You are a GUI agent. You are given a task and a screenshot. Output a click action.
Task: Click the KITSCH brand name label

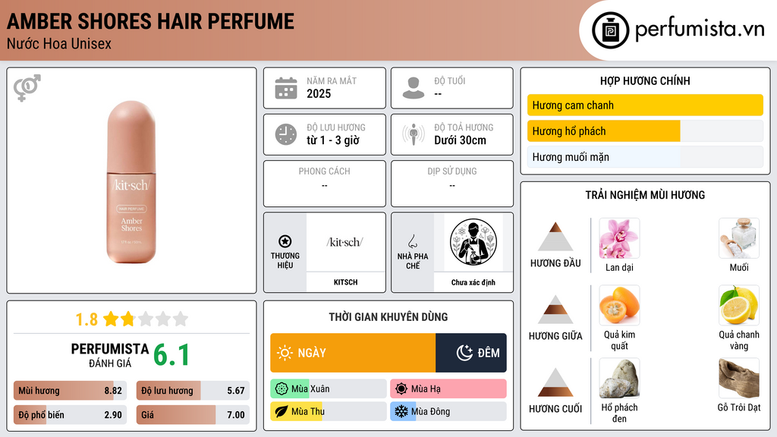[345, 282]
